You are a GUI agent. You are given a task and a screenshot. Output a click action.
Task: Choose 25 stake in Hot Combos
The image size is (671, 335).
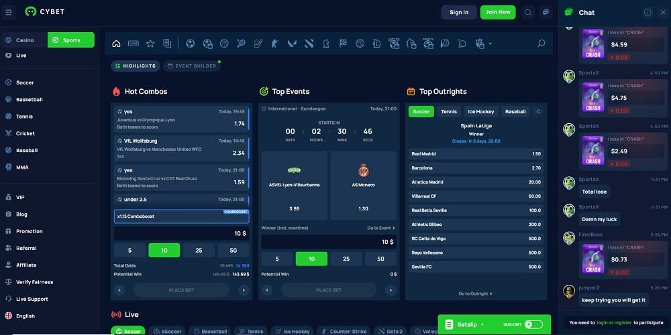pos(199,251)
